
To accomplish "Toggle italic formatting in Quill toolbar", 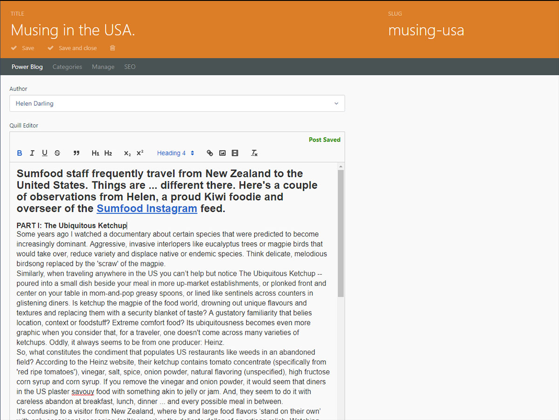I will (x=32, y=153).
